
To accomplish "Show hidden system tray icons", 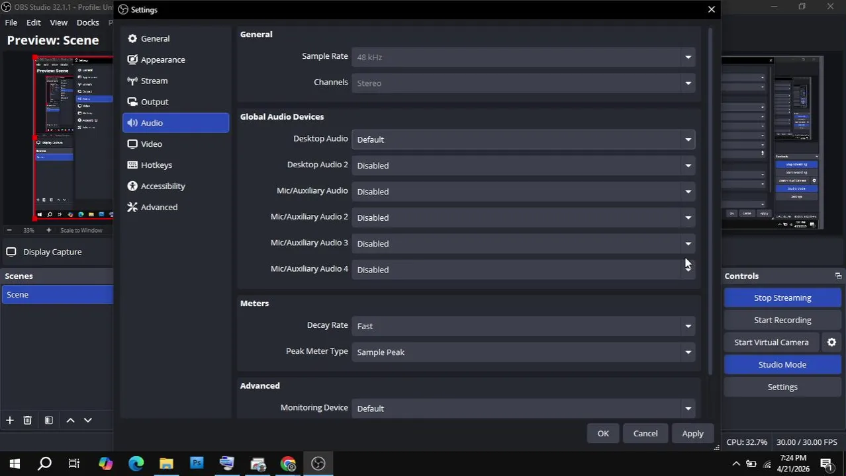I will click(735, 464).
